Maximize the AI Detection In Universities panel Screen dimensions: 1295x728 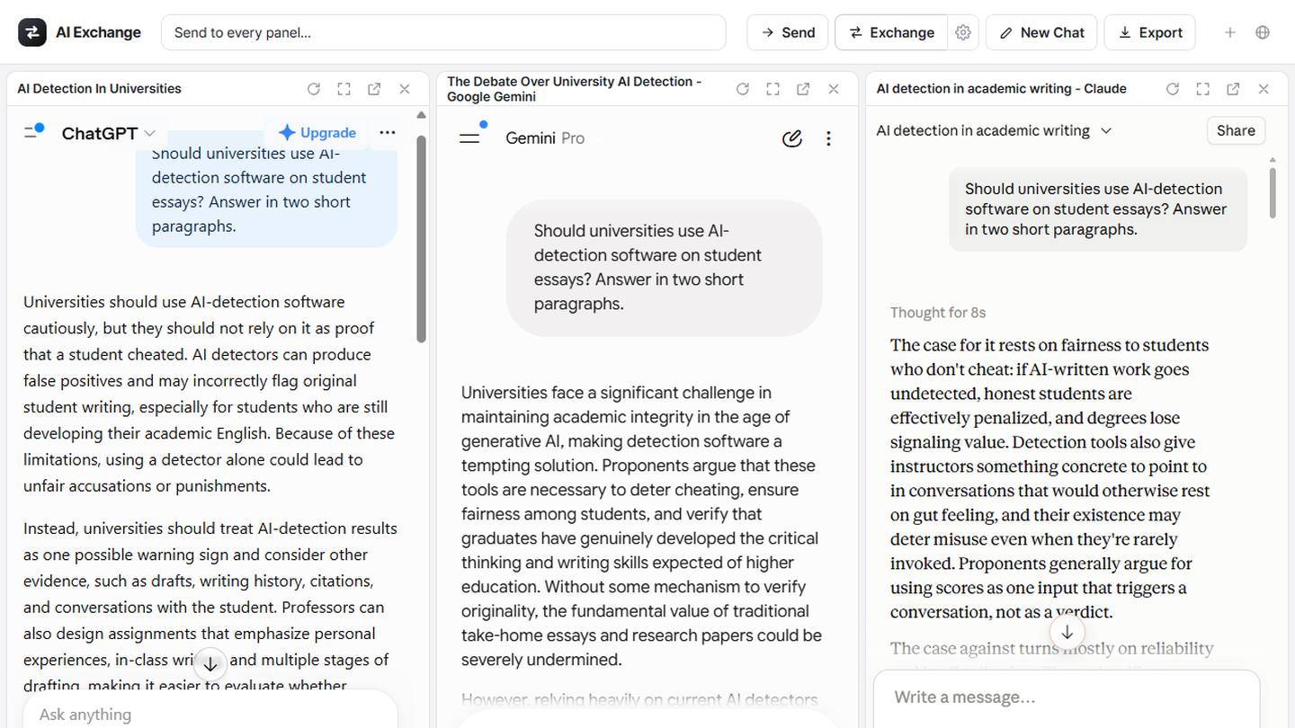(x=344, y=89)
